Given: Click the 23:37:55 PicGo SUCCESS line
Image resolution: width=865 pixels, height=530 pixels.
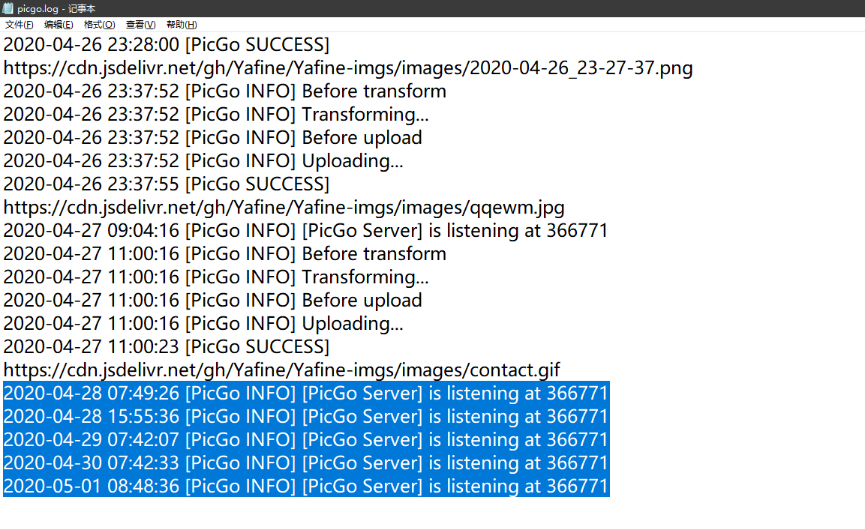Looking at the screenshot, I should point(166,184).
